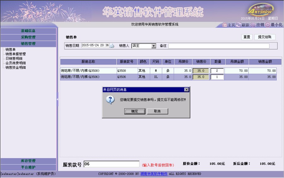Select 销售单 in the sidebar tree
284x178 pixels.
coord(10,49)
